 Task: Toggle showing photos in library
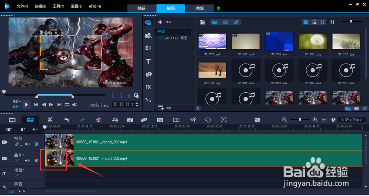click(225, 22)
